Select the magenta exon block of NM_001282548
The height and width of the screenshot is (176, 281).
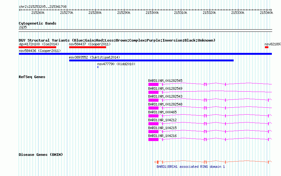(153, 108)
